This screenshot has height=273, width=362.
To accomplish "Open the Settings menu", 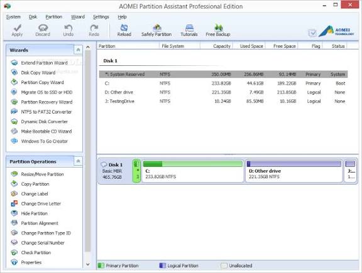I will tap(101, 17).
